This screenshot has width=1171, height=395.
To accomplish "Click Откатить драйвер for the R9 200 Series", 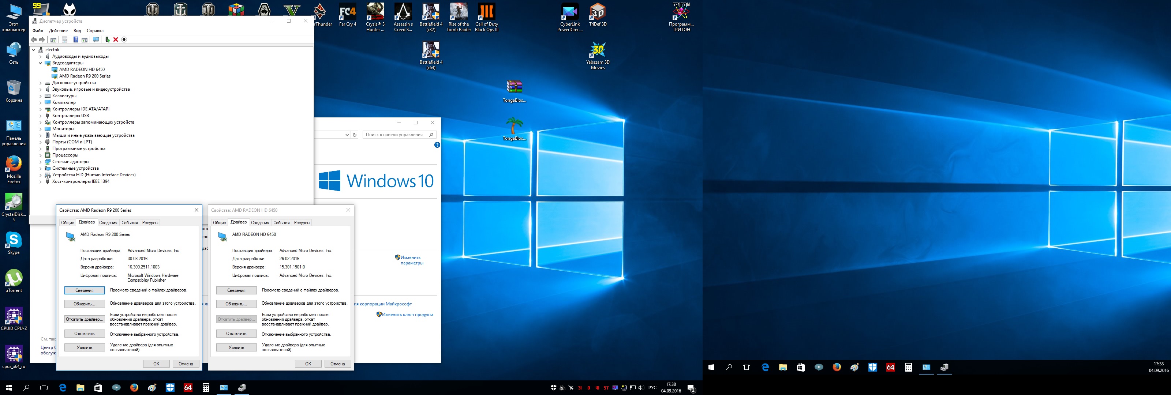I will (x=85, y=320).
